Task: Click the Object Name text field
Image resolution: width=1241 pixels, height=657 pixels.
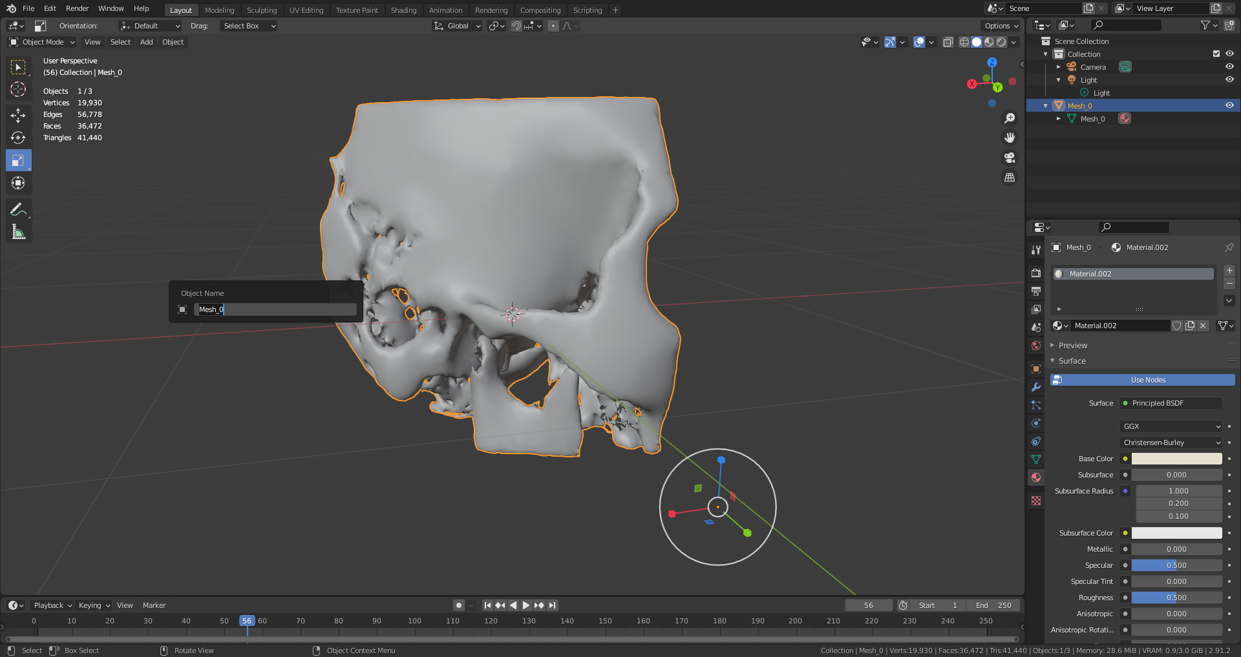Action: 275,309
